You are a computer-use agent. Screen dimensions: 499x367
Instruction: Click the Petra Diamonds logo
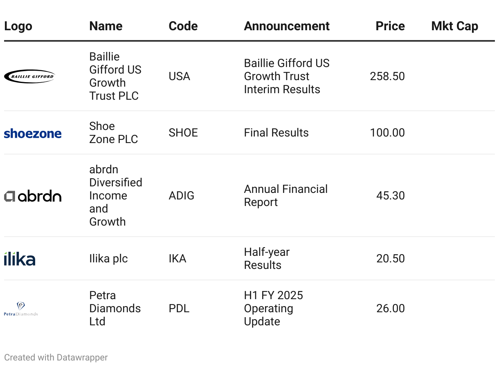click(21, 309)
